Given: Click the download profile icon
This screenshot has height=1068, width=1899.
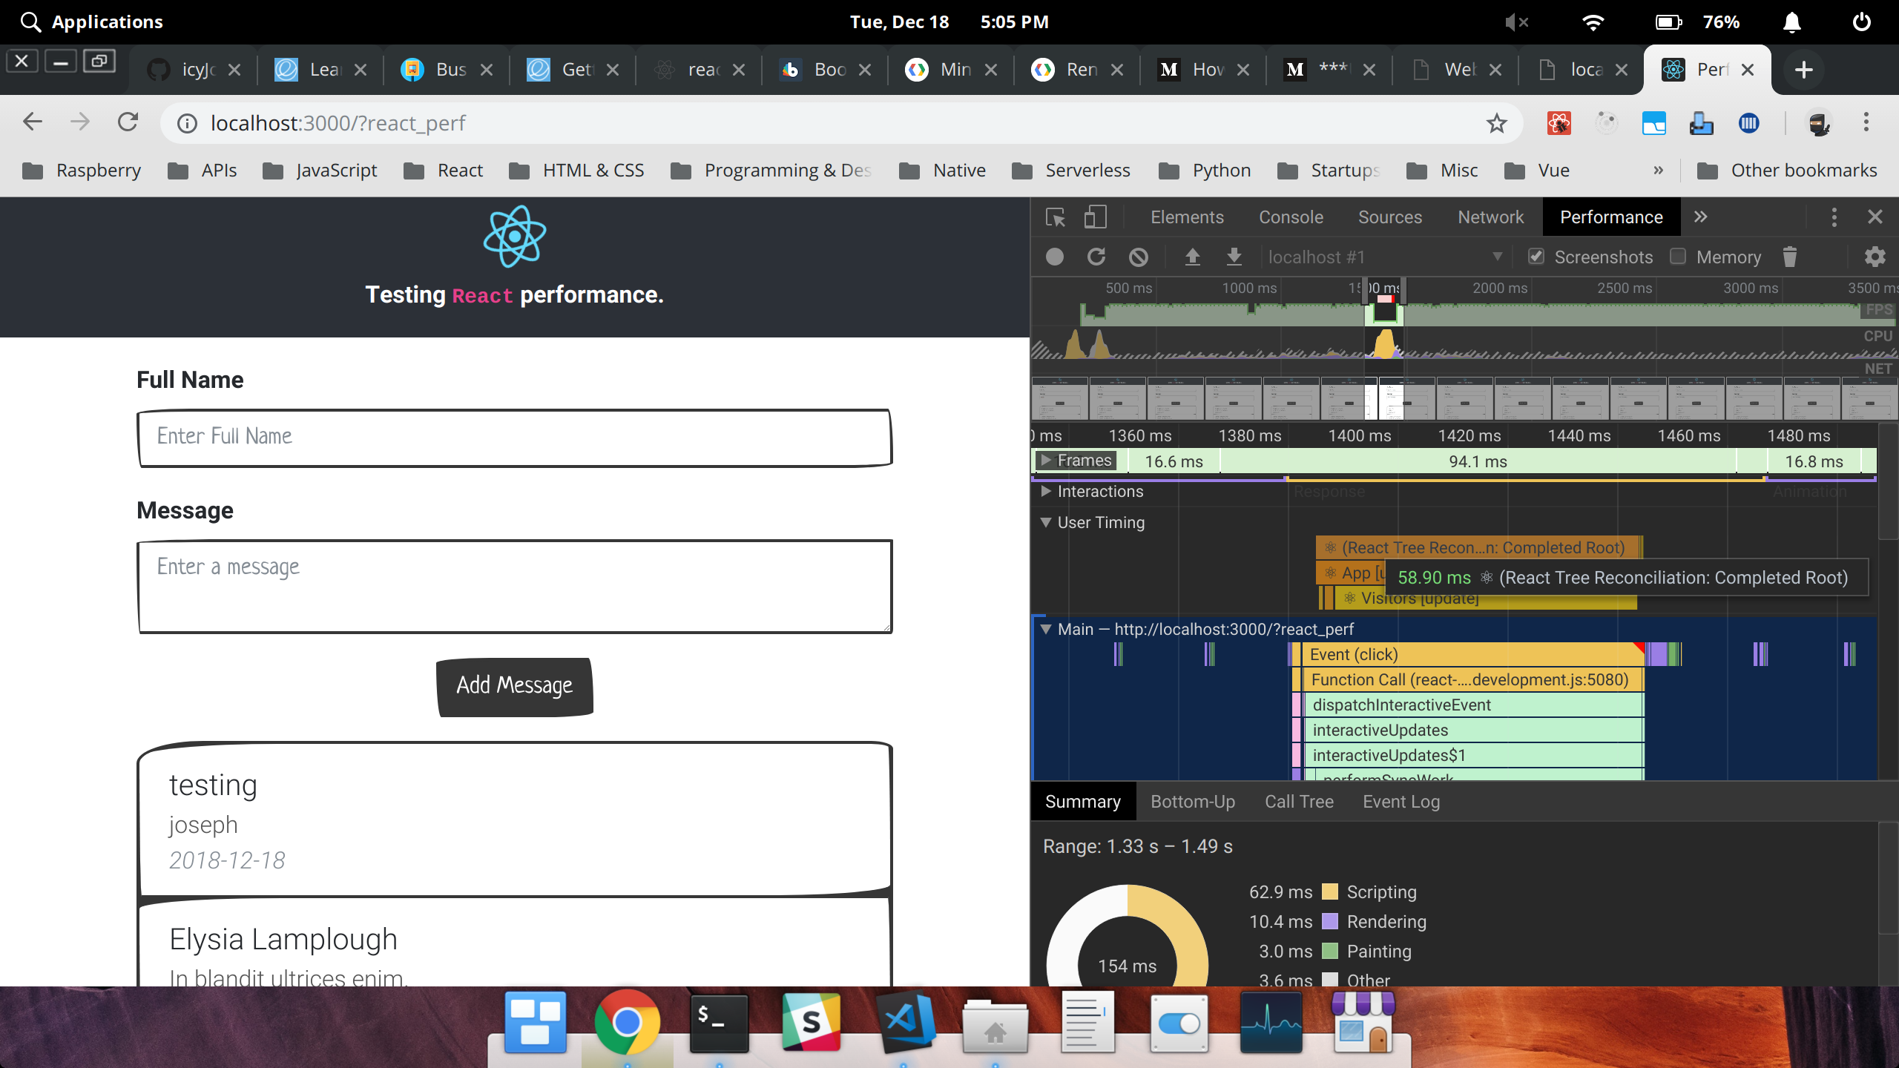Looking at the screenshot, I should point(1233,257).
